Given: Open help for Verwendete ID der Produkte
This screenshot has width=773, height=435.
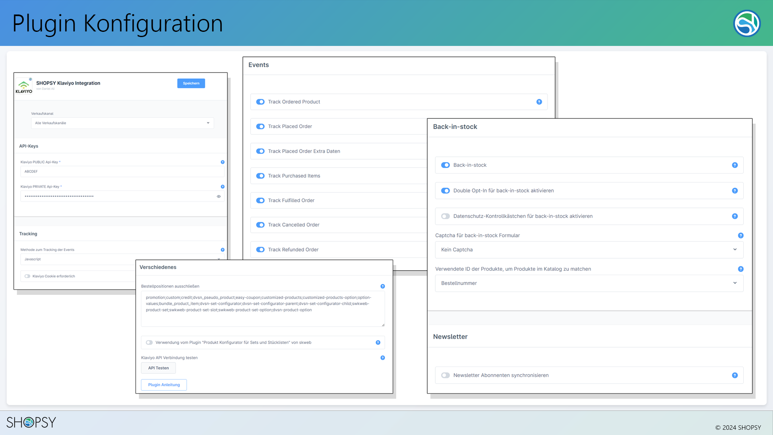Looking at the screenshot, I should [740, 269].
